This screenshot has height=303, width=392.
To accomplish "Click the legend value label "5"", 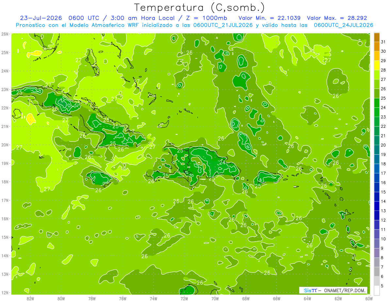I will (382, 286).
